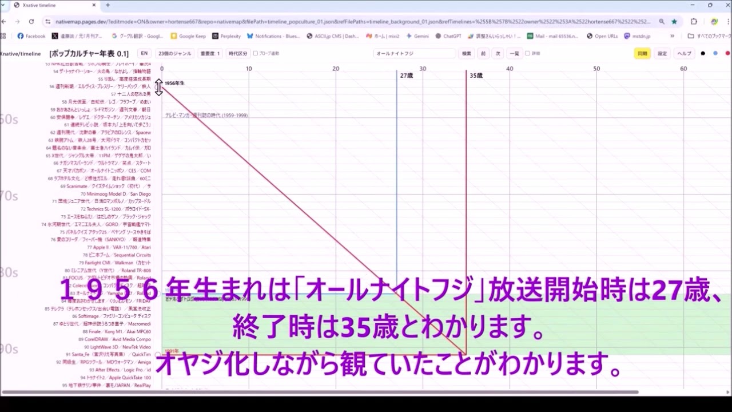Select the black color dot
This screenshot has height=412, width=732.
[703, 53]
